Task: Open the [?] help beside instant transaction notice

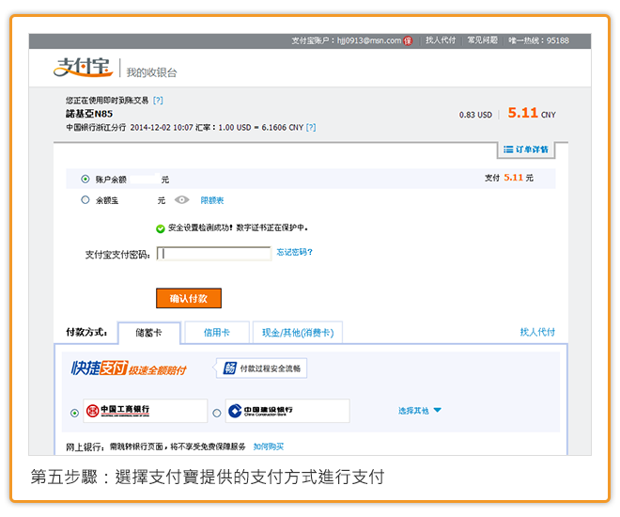Action: pos(158,100)
